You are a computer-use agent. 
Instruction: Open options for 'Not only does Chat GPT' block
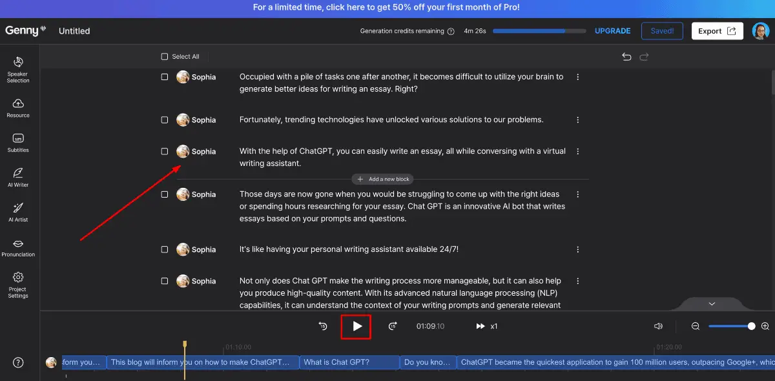coord(578,282)
